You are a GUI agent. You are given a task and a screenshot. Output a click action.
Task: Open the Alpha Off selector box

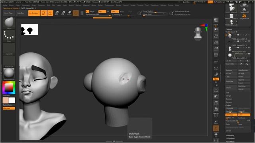[x=9, y=49]
